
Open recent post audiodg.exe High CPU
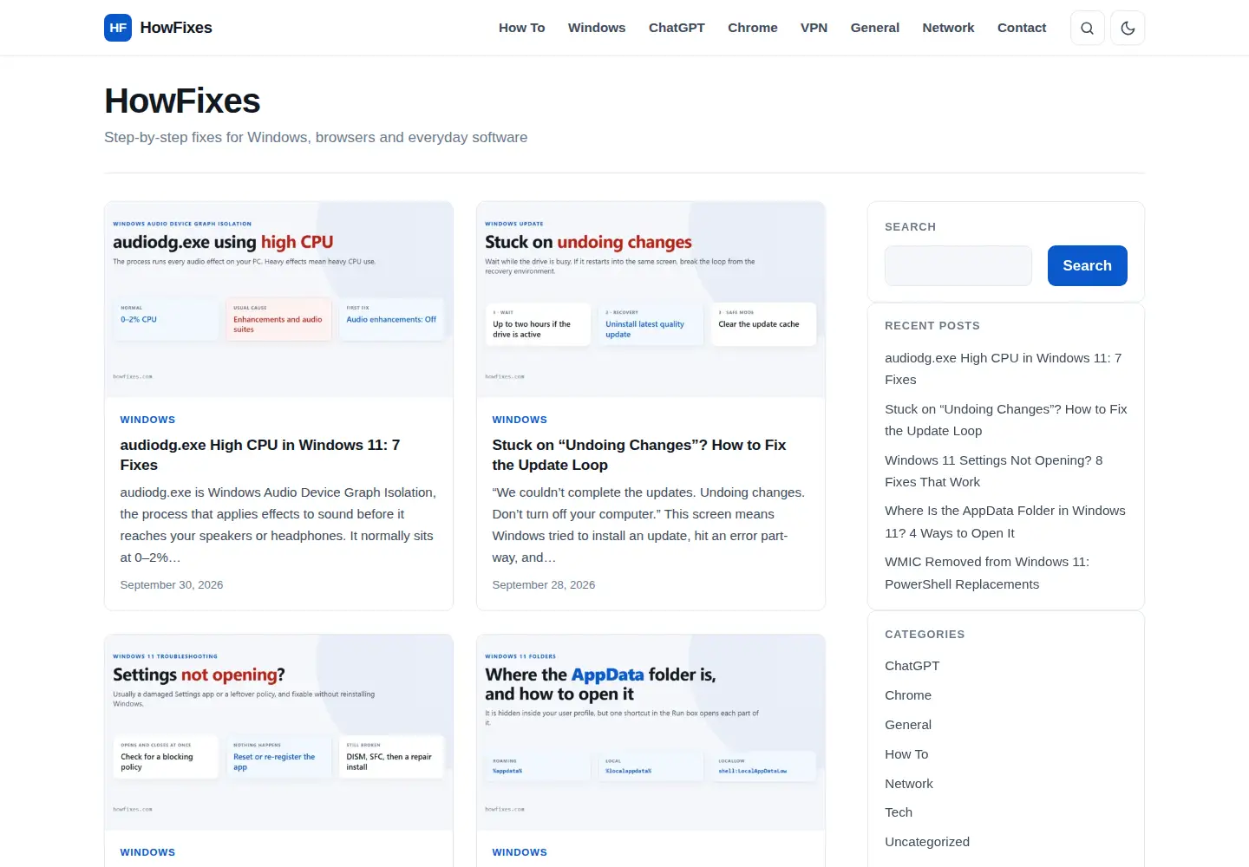pos(1004,368)
